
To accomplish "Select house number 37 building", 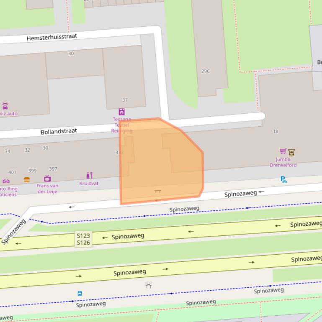I will [x=125, y=100].
